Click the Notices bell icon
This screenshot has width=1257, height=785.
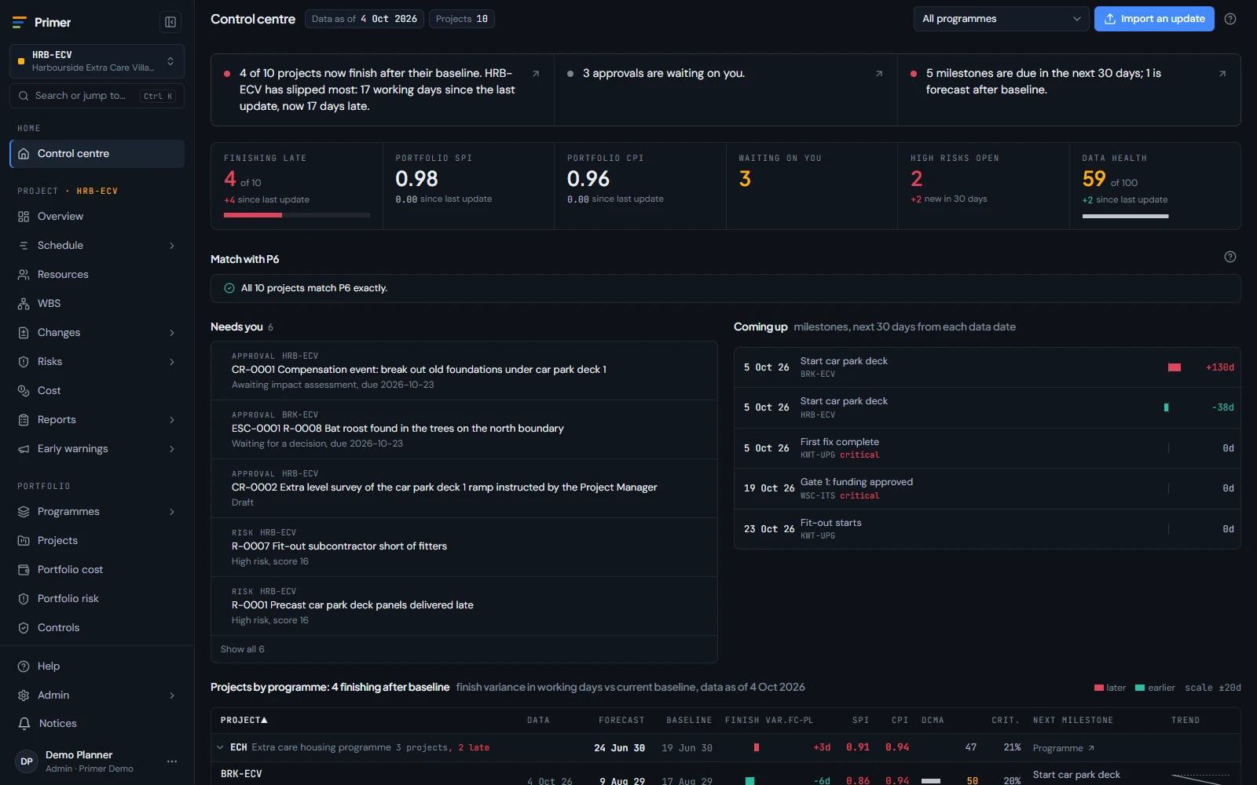coord(24,724)
